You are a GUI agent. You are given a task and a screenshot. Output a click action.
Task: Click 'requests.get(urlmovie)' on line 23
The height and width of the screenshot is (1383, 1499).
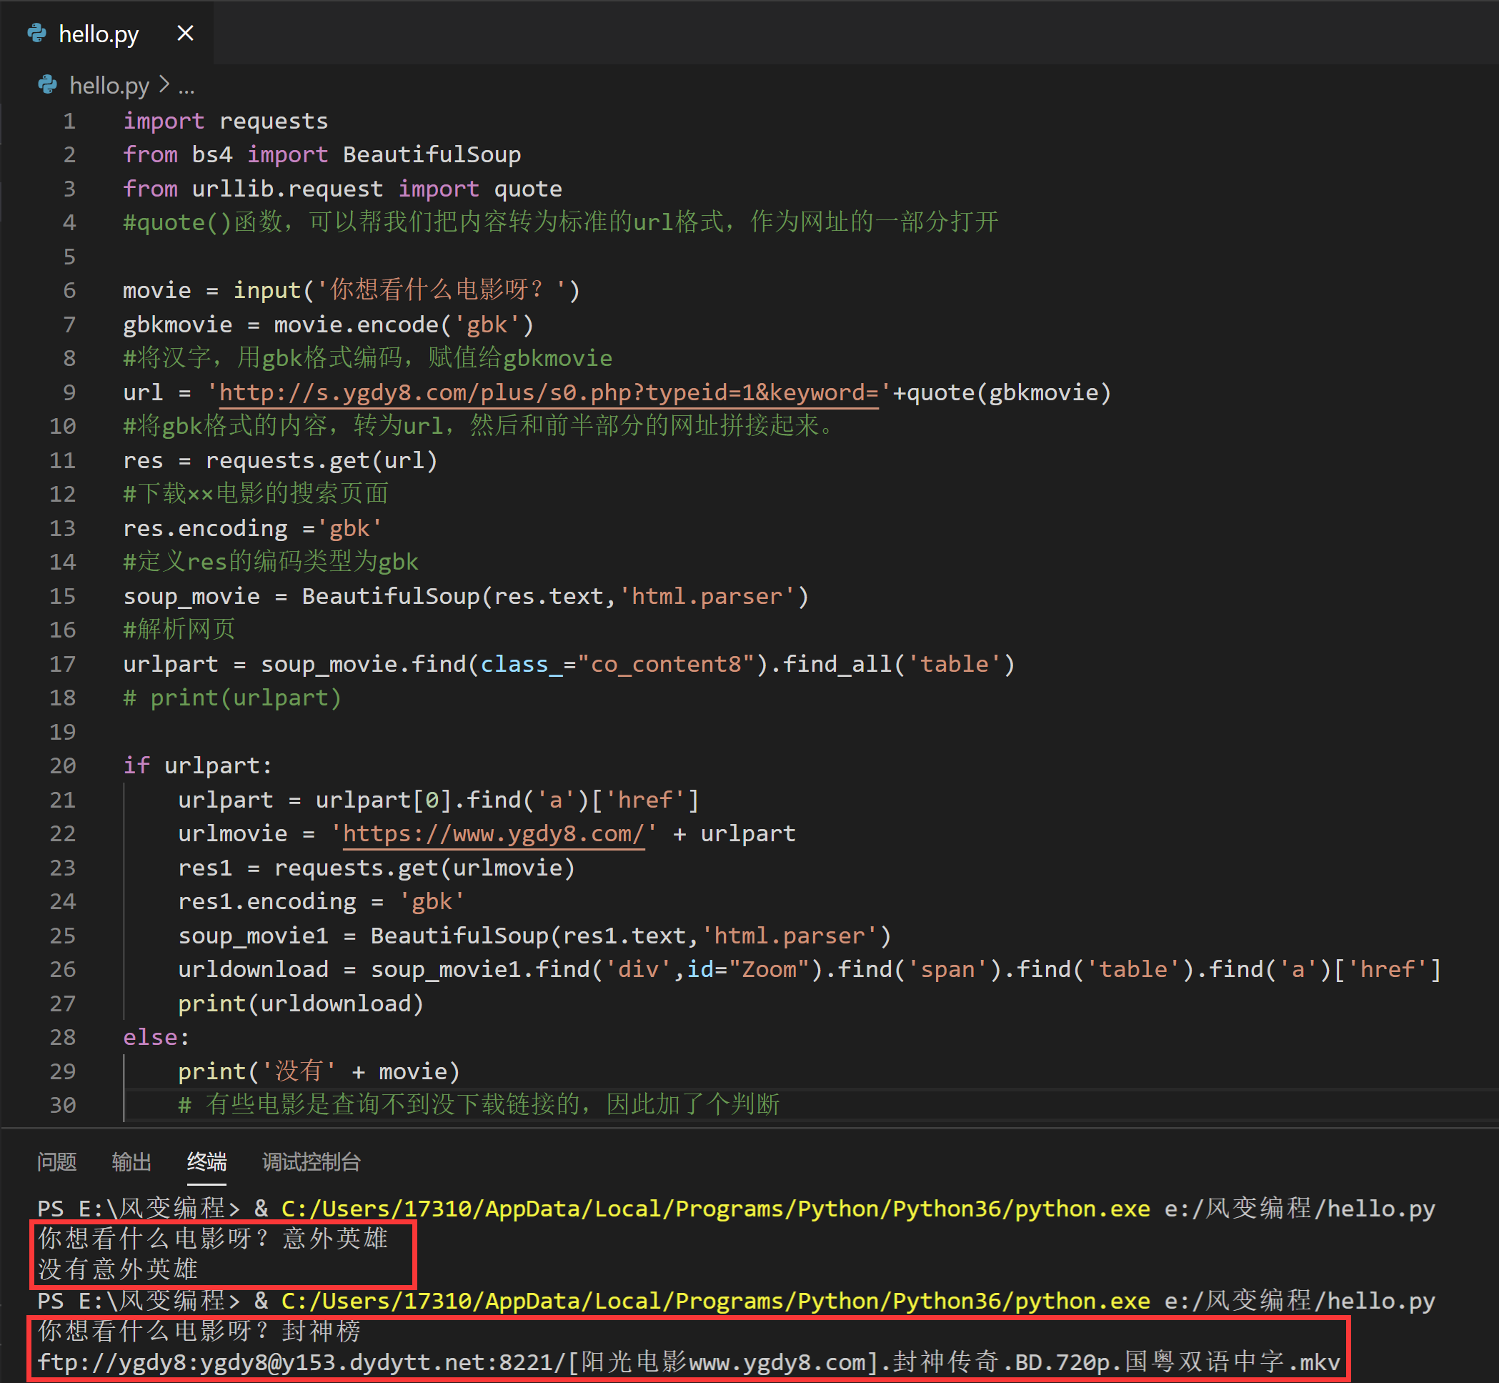click(424, 868)
